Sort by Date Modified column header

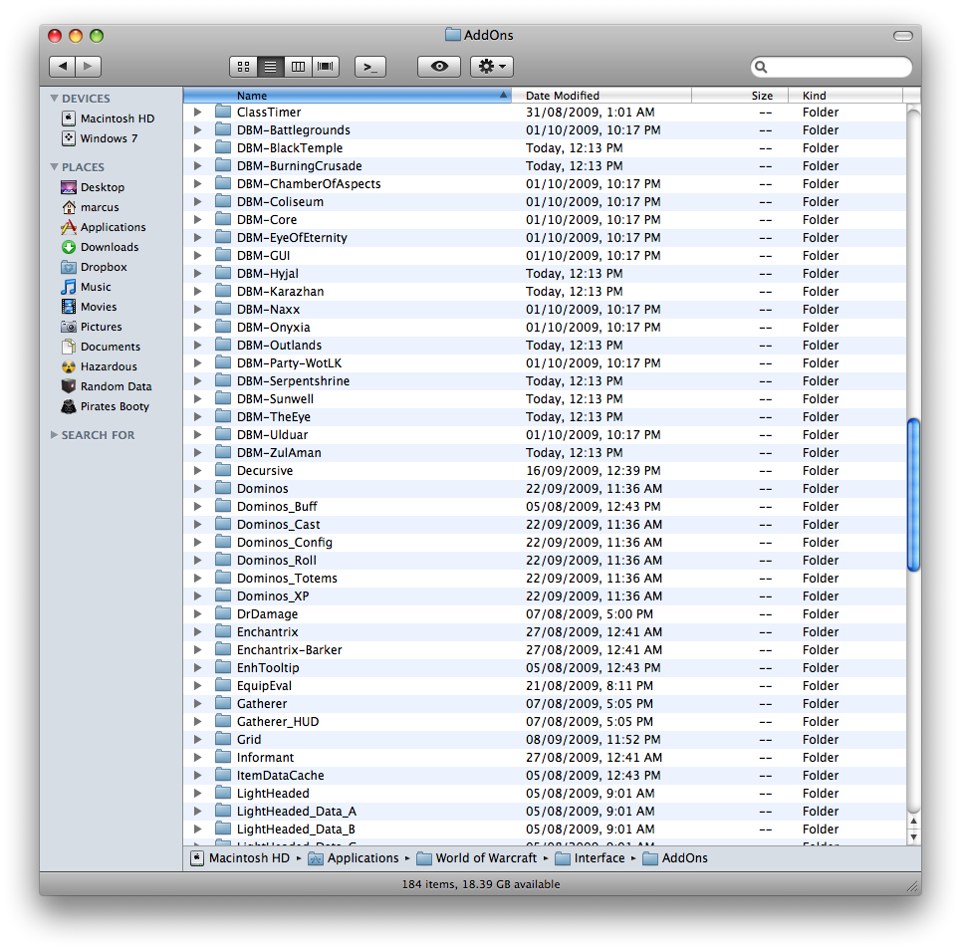point(601,96)
